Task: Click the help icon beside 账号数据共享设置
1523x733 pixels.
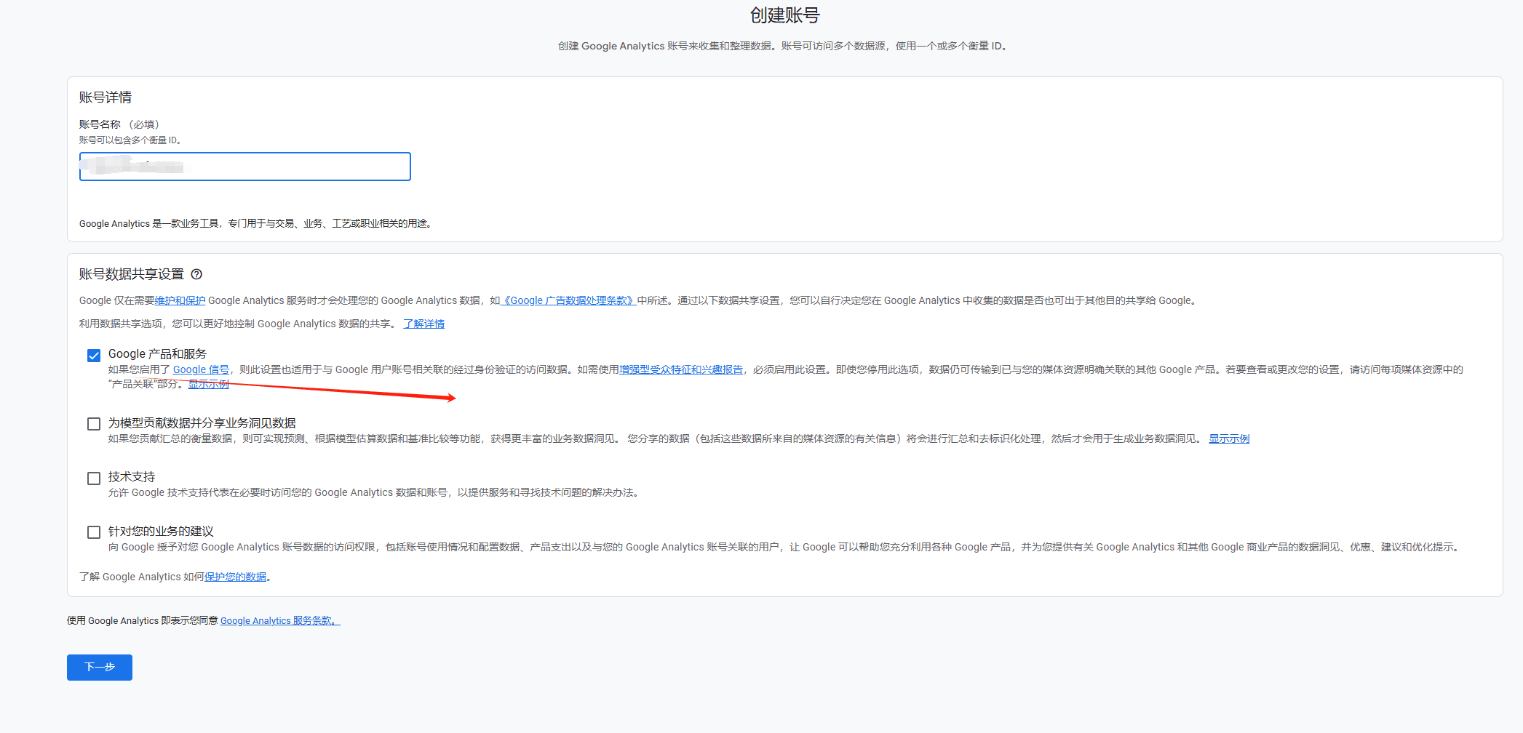Action: click(196, 274)
